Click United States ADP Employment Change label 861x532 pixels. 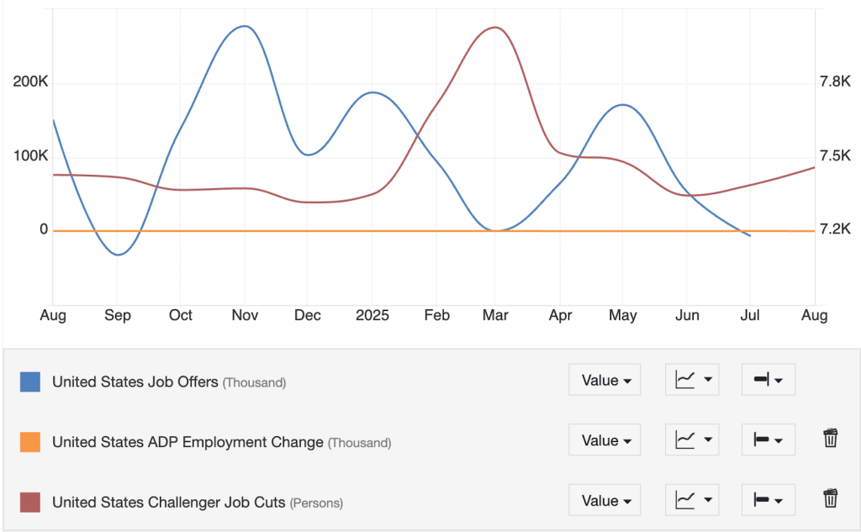(188, 442)
